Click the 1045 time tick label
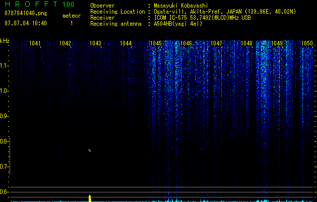The width and height of the screenshot is (317, 202). pos(156,43)
